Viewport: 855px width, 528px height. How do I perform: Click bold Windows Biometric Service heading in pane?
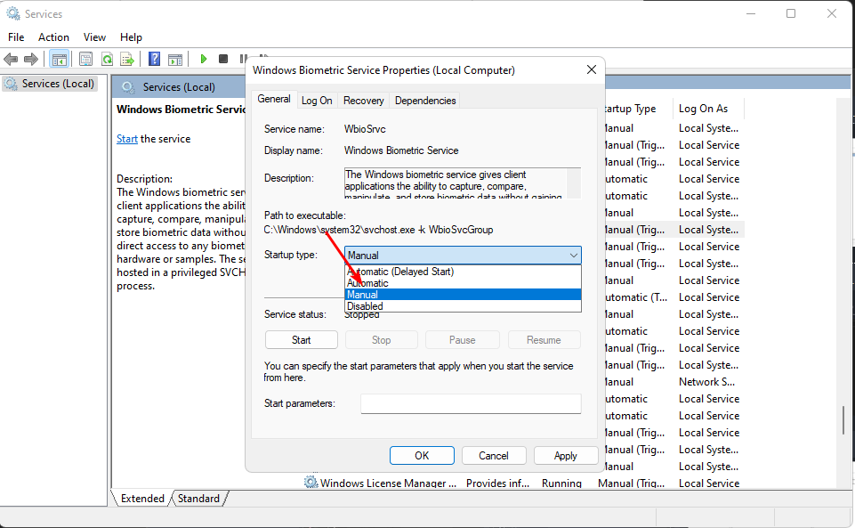pos(181,110)
